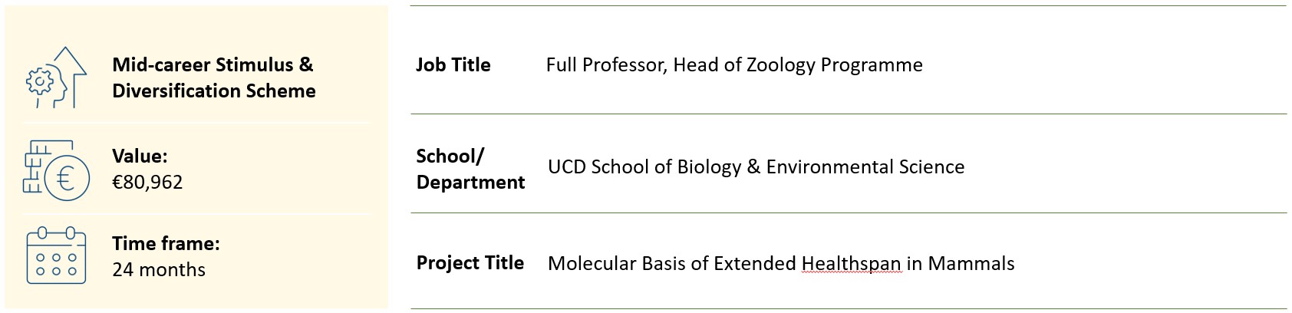1292x313 pixels.
Task: Click the "Value:" label
Action: [x=140, y=156]
